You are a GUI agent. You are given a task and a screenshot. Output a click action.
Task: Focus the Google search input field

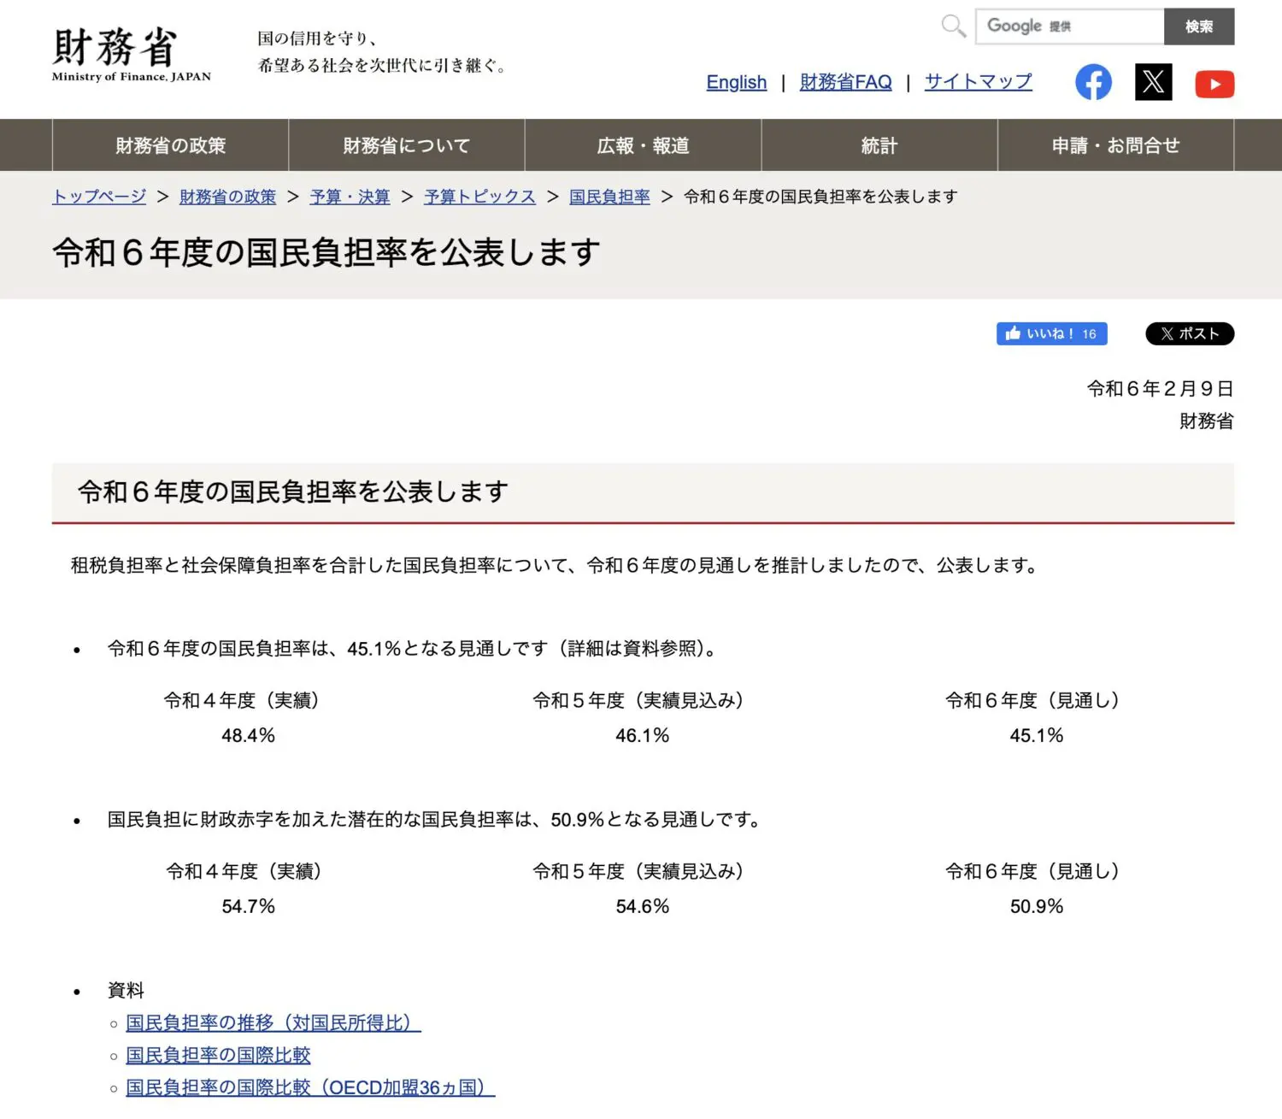pos(1069,27)
